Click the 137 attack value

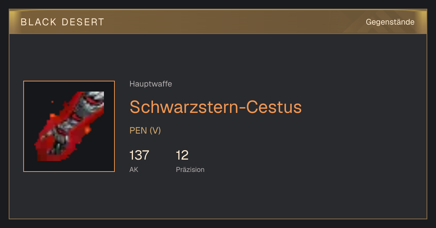(139, 155)
